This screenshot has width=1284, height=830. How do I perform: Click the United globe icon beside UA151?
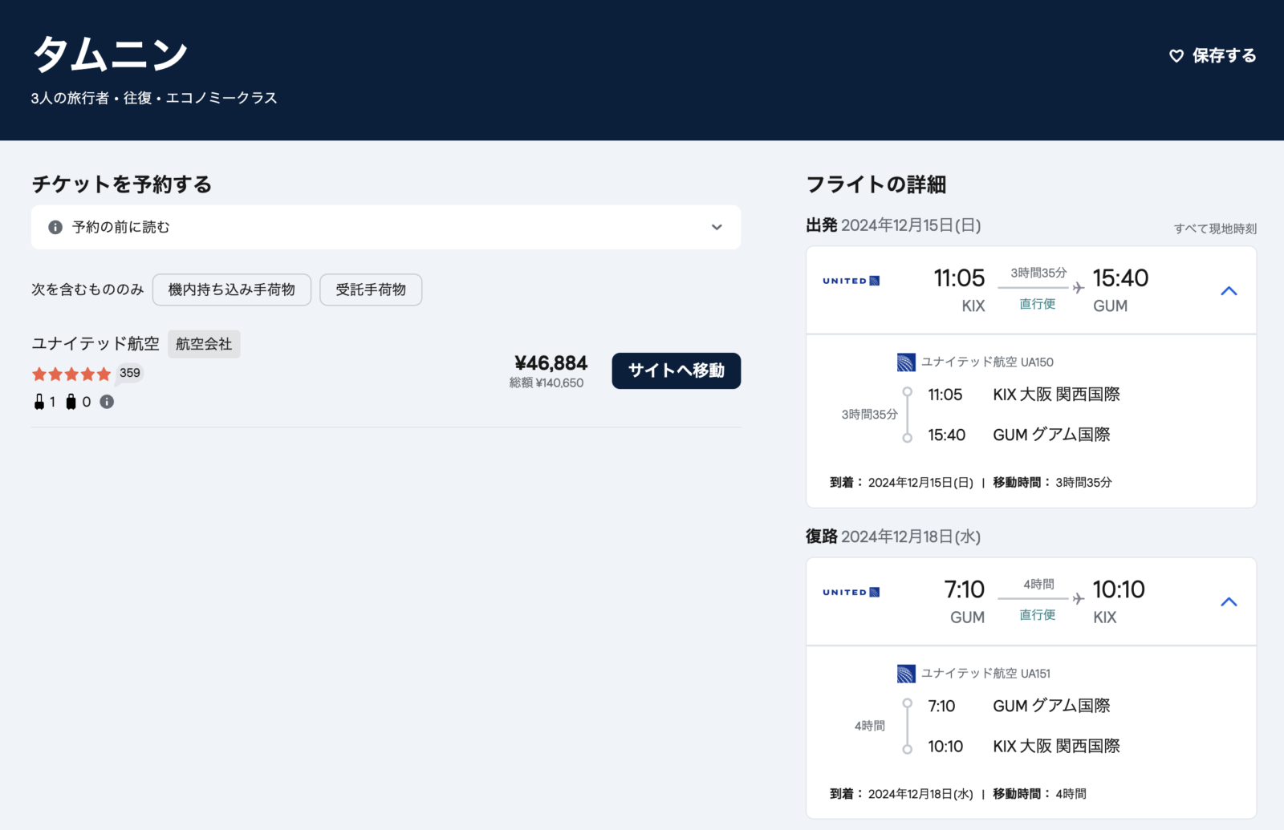coord(906,674)
